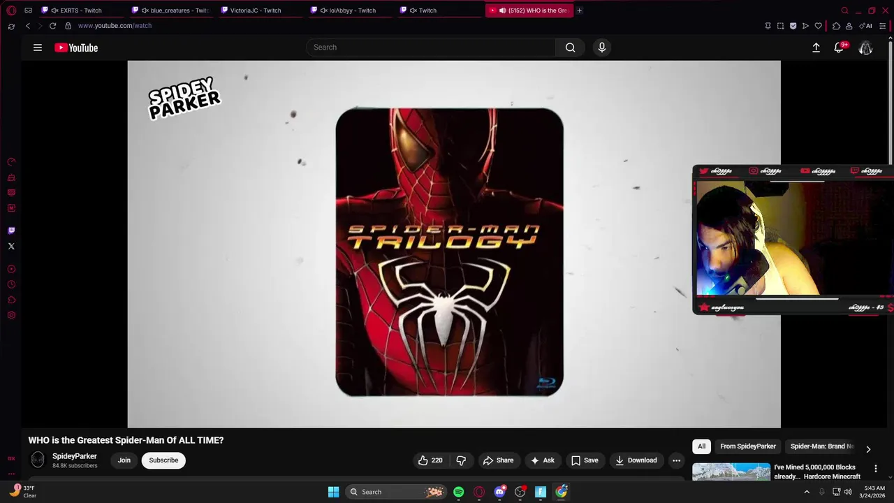
Task: Save the video to a playlist
Action: pos(585,460)
